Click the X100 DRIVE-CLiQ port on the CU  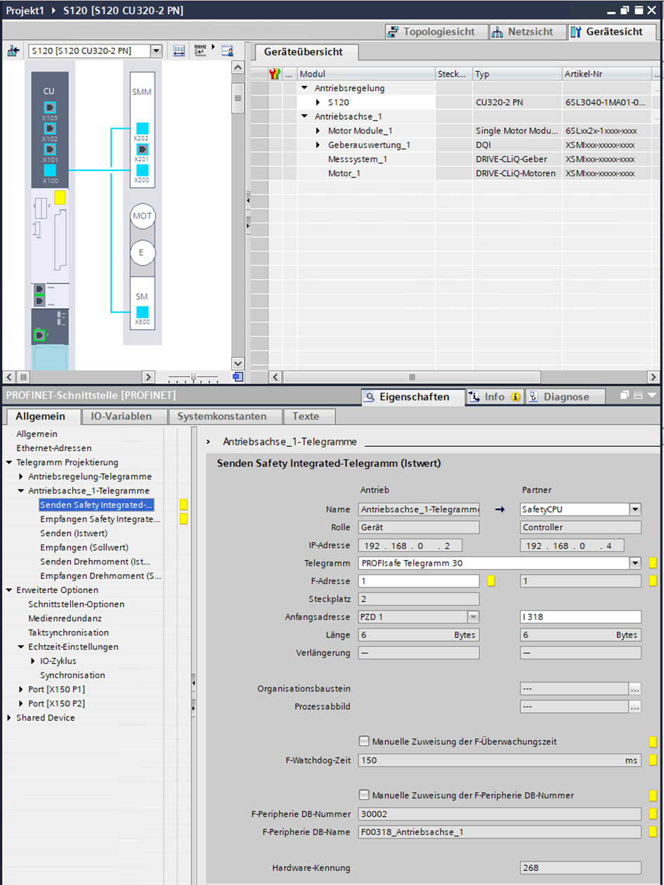pyautogui.click(x=50, y=170)
